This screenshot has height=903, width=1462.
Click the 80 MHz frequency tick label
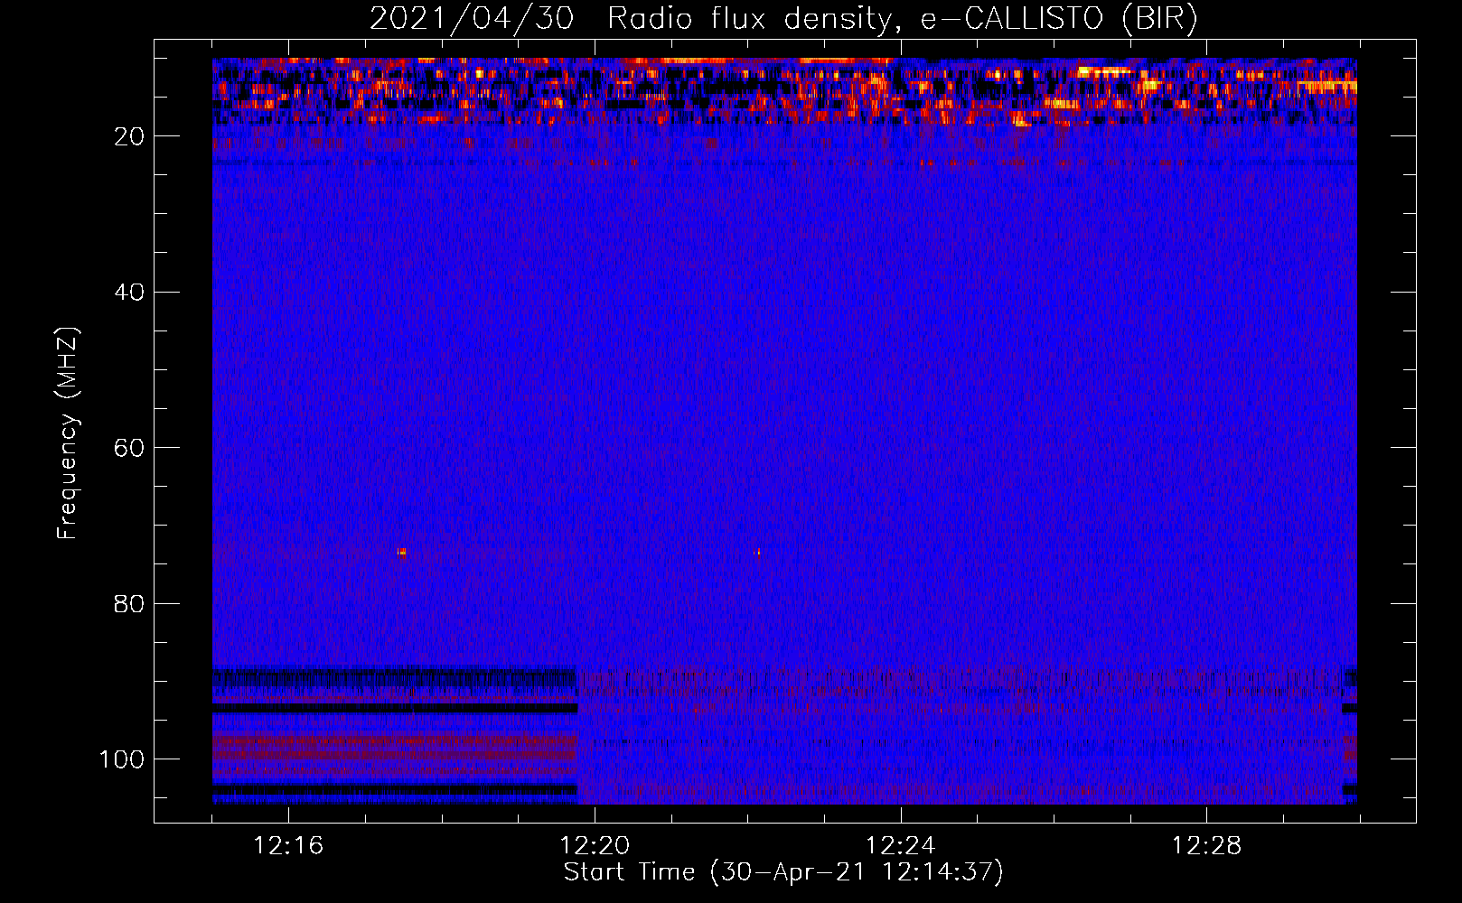click(x=130, y=603)
